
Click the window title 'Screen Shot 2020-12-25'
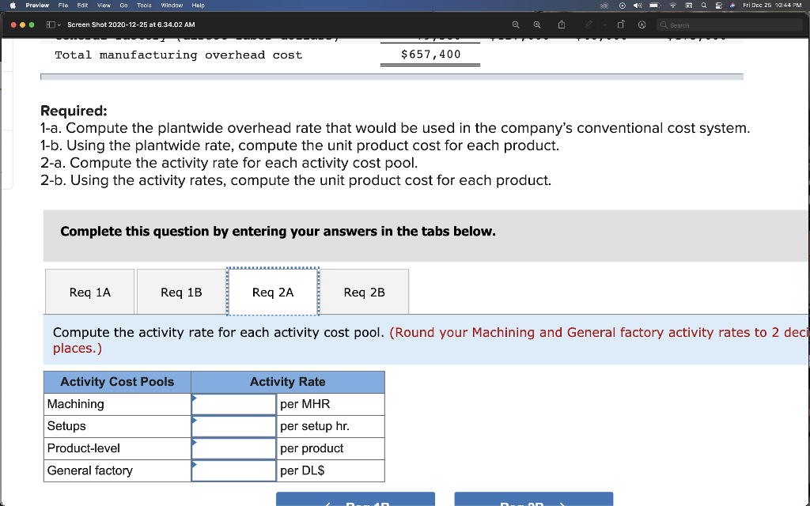coord(131,25)
